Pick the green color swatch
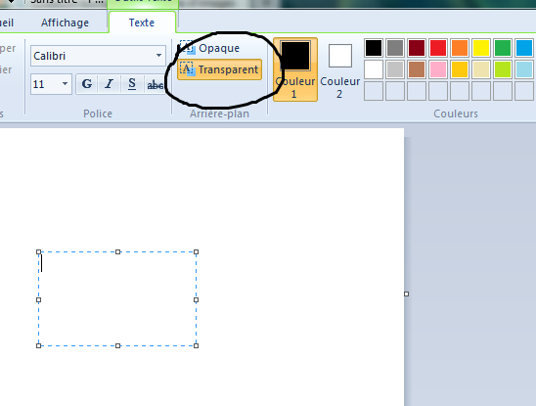Viewport: 536px width, 406px height. pyautogui.click(x=503, y=48)
